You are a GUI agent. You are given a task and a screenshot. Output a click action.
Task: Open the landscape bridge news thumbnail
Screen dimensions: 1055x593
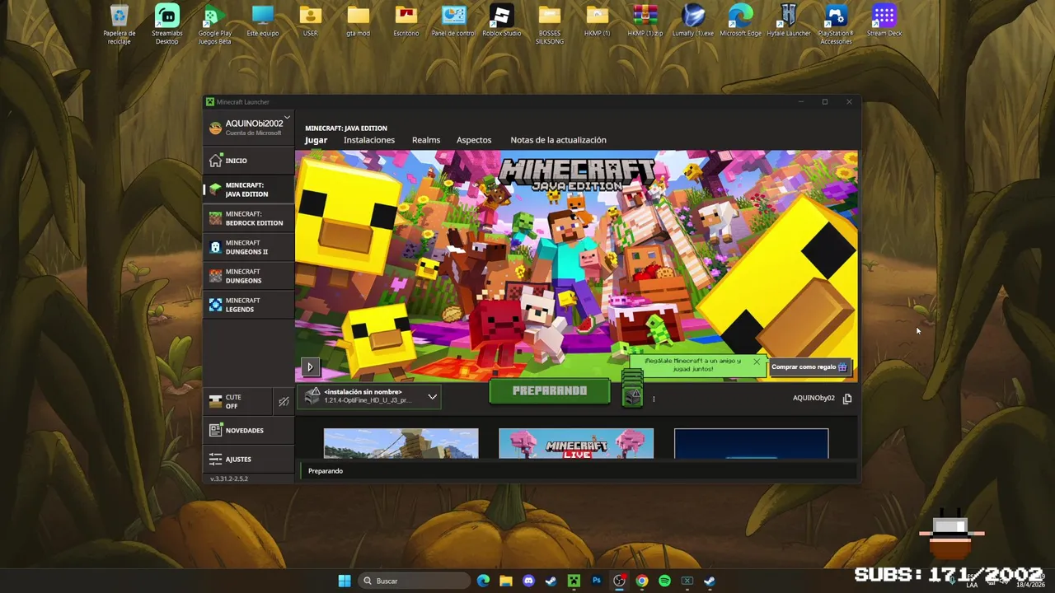coord(401,443)
